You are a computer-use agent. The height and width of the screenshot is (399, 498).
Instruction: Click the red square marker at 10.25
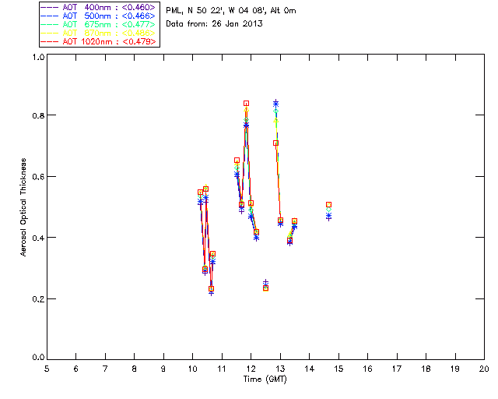(200, 192)
